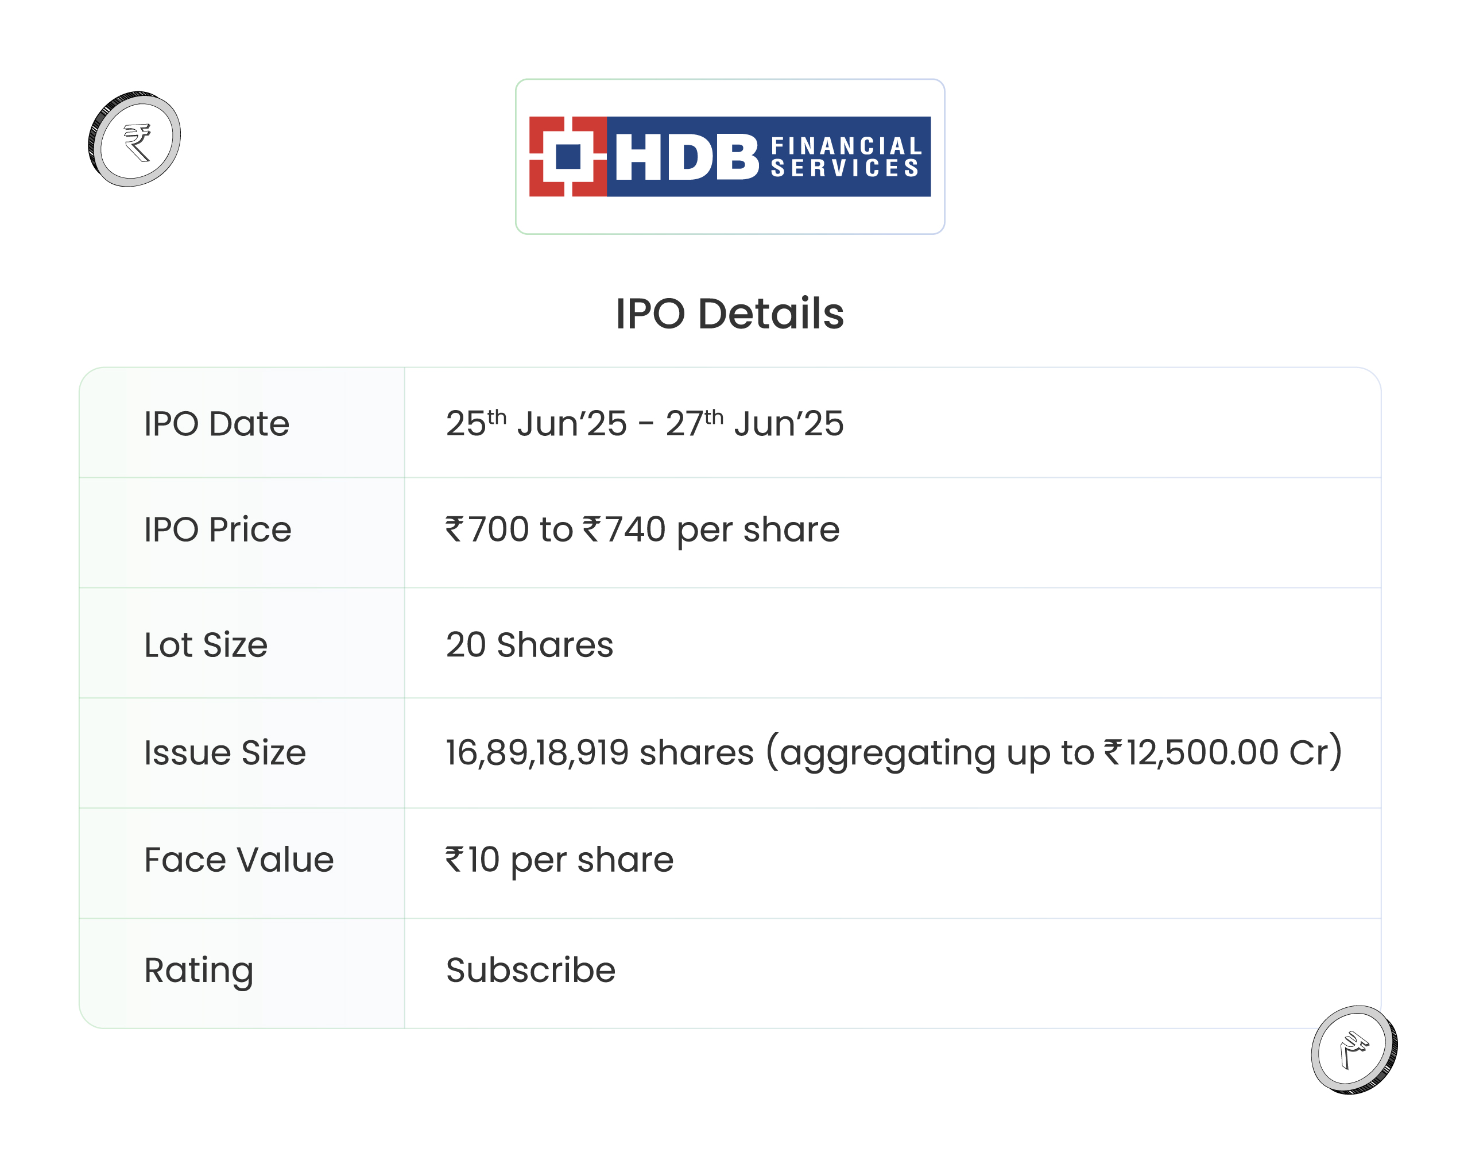This screenshot has width=1460, height=1156.
Task: Click the Issue Size label
Action: coord(224,753)
